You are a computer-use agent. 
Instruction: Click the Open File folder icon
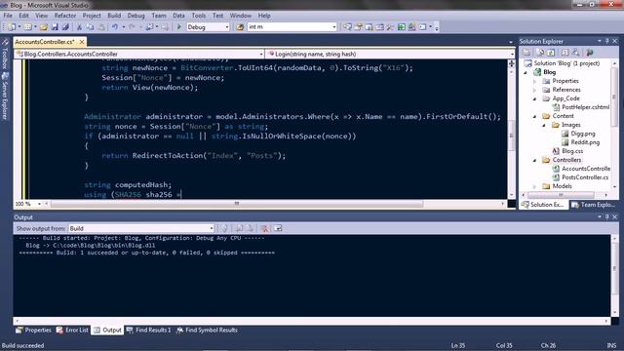point(44,27)
